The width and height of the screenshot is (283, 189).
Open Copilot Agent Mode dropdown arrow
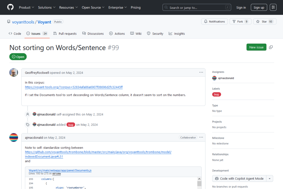269,179
